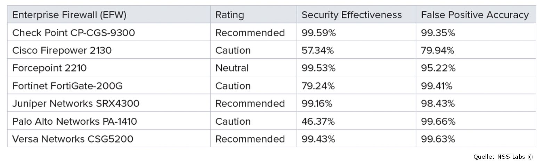Select the Check Point CP-CGS-9300 cell
Viewport: 544px width, 165px height.
[74, 33]
